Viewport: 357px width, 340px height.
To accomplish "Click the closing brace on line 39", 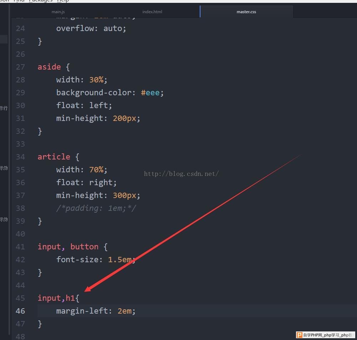I will pos(40,221).
